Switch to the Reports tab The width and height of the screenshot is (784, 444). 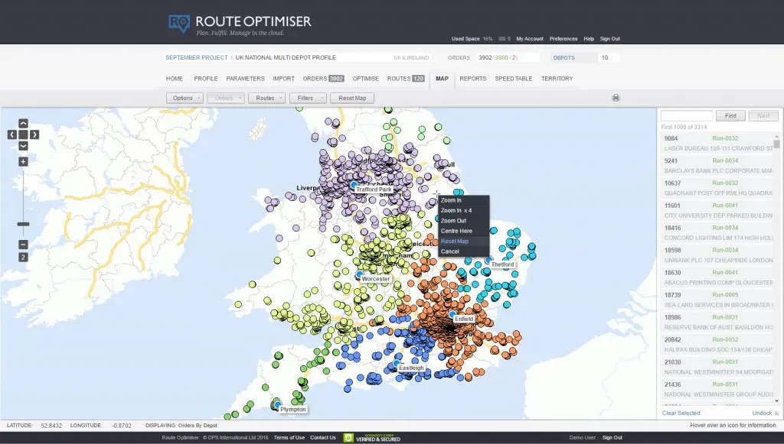(472, 79)
